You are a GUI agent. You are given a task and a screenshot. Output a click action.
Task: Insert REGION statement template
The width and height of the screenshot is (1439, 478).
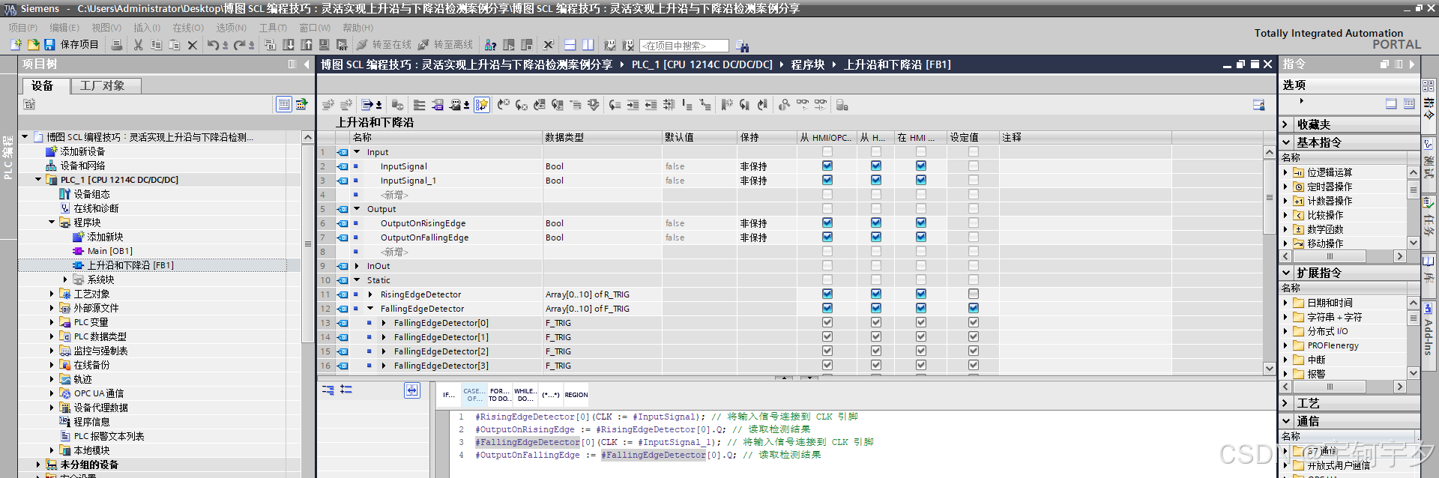[576, 395]
